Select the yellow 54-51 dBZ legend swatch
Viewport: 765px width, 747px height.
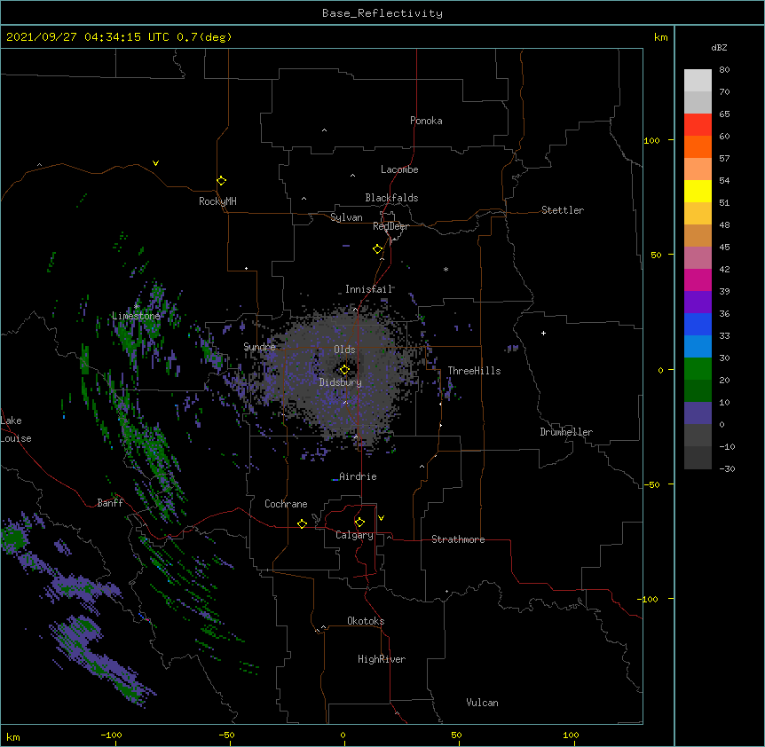(698, 191)
